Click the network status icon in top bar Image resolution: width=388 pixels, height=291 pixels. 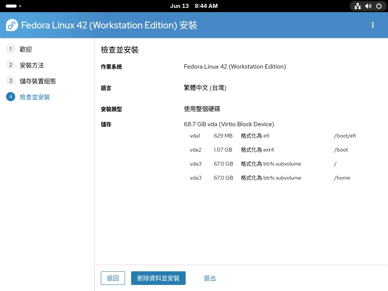[x=357, y=6]
